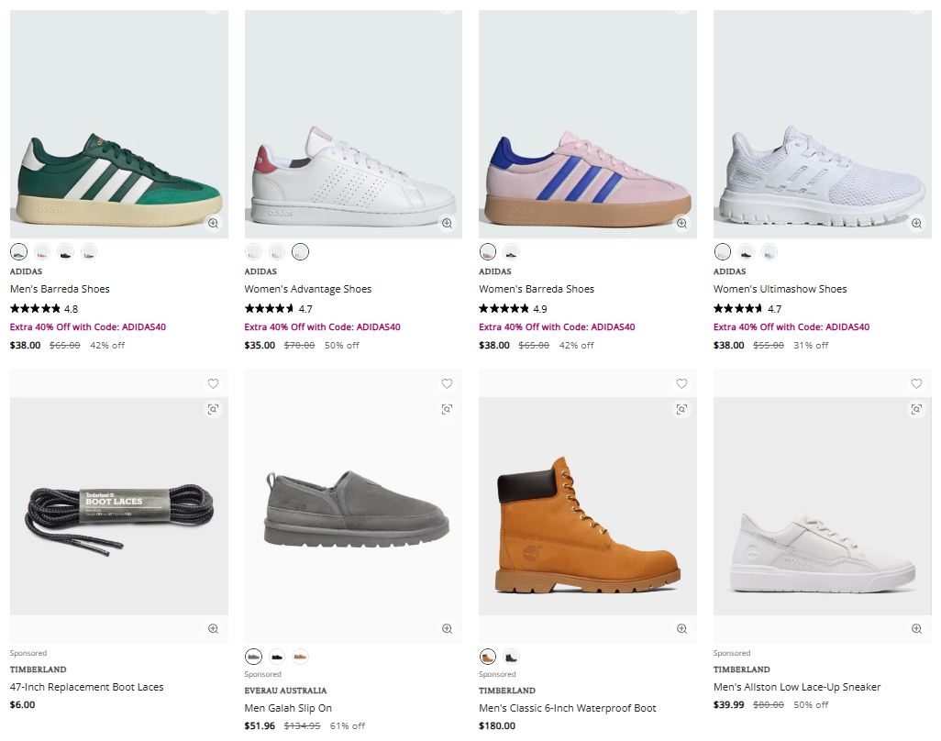Toggle wishlist heart on 47-Inch Replacement Boot Laces
This screenshot has width=941, height=741.
click(213, 383)
